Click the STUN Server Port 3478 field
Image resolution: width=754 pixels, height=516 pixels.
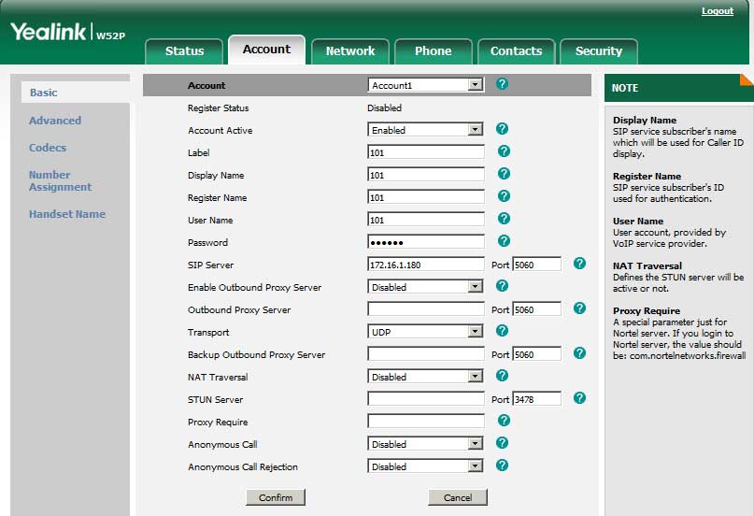point(537,399)
